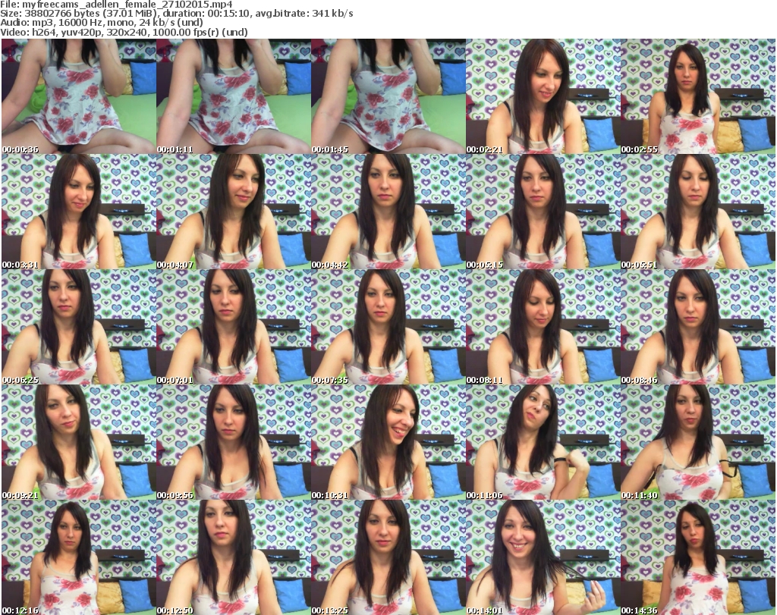Choose the frame captured at 00:02:21
Screen dimensions: 777x615
pos(543,96)
